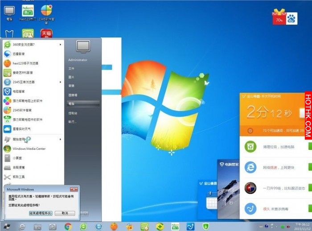
Task: Open the hao123 热门 taskbar icon
Action: coord(175,227)
